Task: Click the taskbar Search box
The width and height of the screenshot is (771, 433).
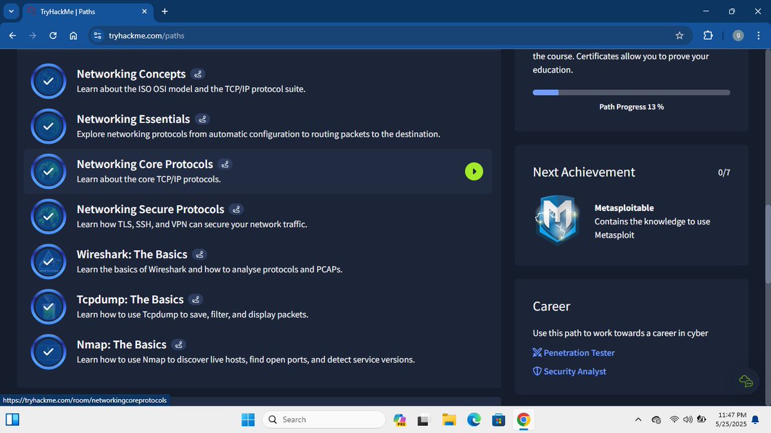Action: click(x=324, y=420)
